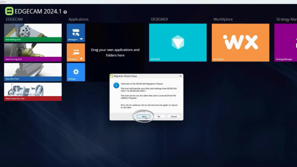This screenshot has width=297, height=167.
Task: Launch the DESIGNER tile
Action: [178, 43]
